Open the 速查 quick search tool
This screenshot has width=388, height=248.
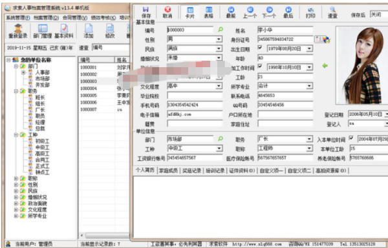coord(332,12)
